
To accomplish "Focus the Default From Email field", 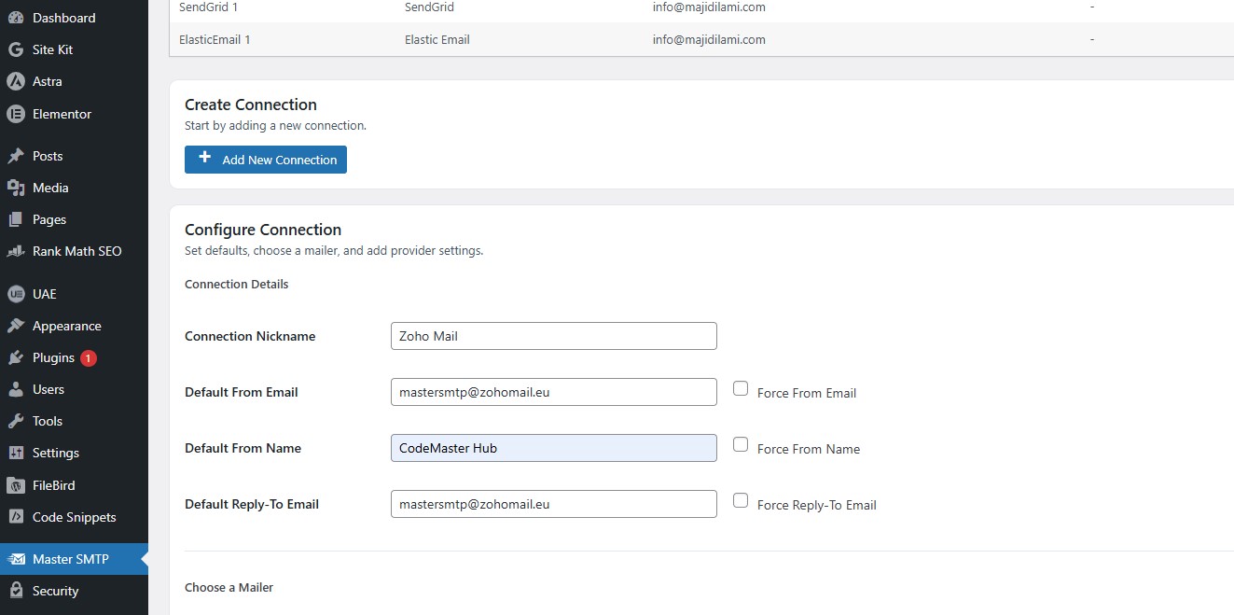I will coord(553,392).
